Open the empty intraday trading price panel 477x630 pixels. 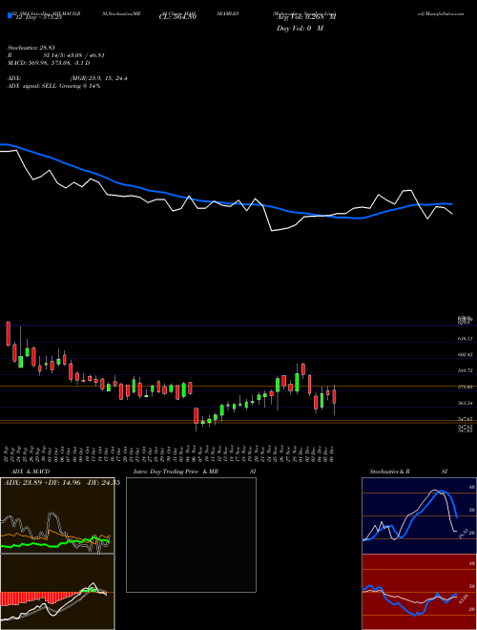coord(191,535)
